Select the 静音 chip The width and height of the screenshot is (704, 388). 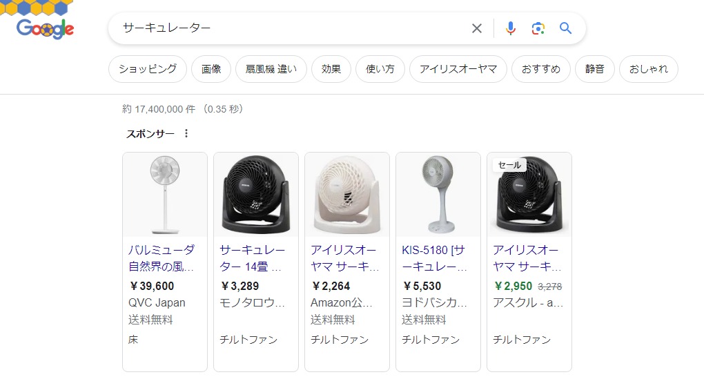595,69
